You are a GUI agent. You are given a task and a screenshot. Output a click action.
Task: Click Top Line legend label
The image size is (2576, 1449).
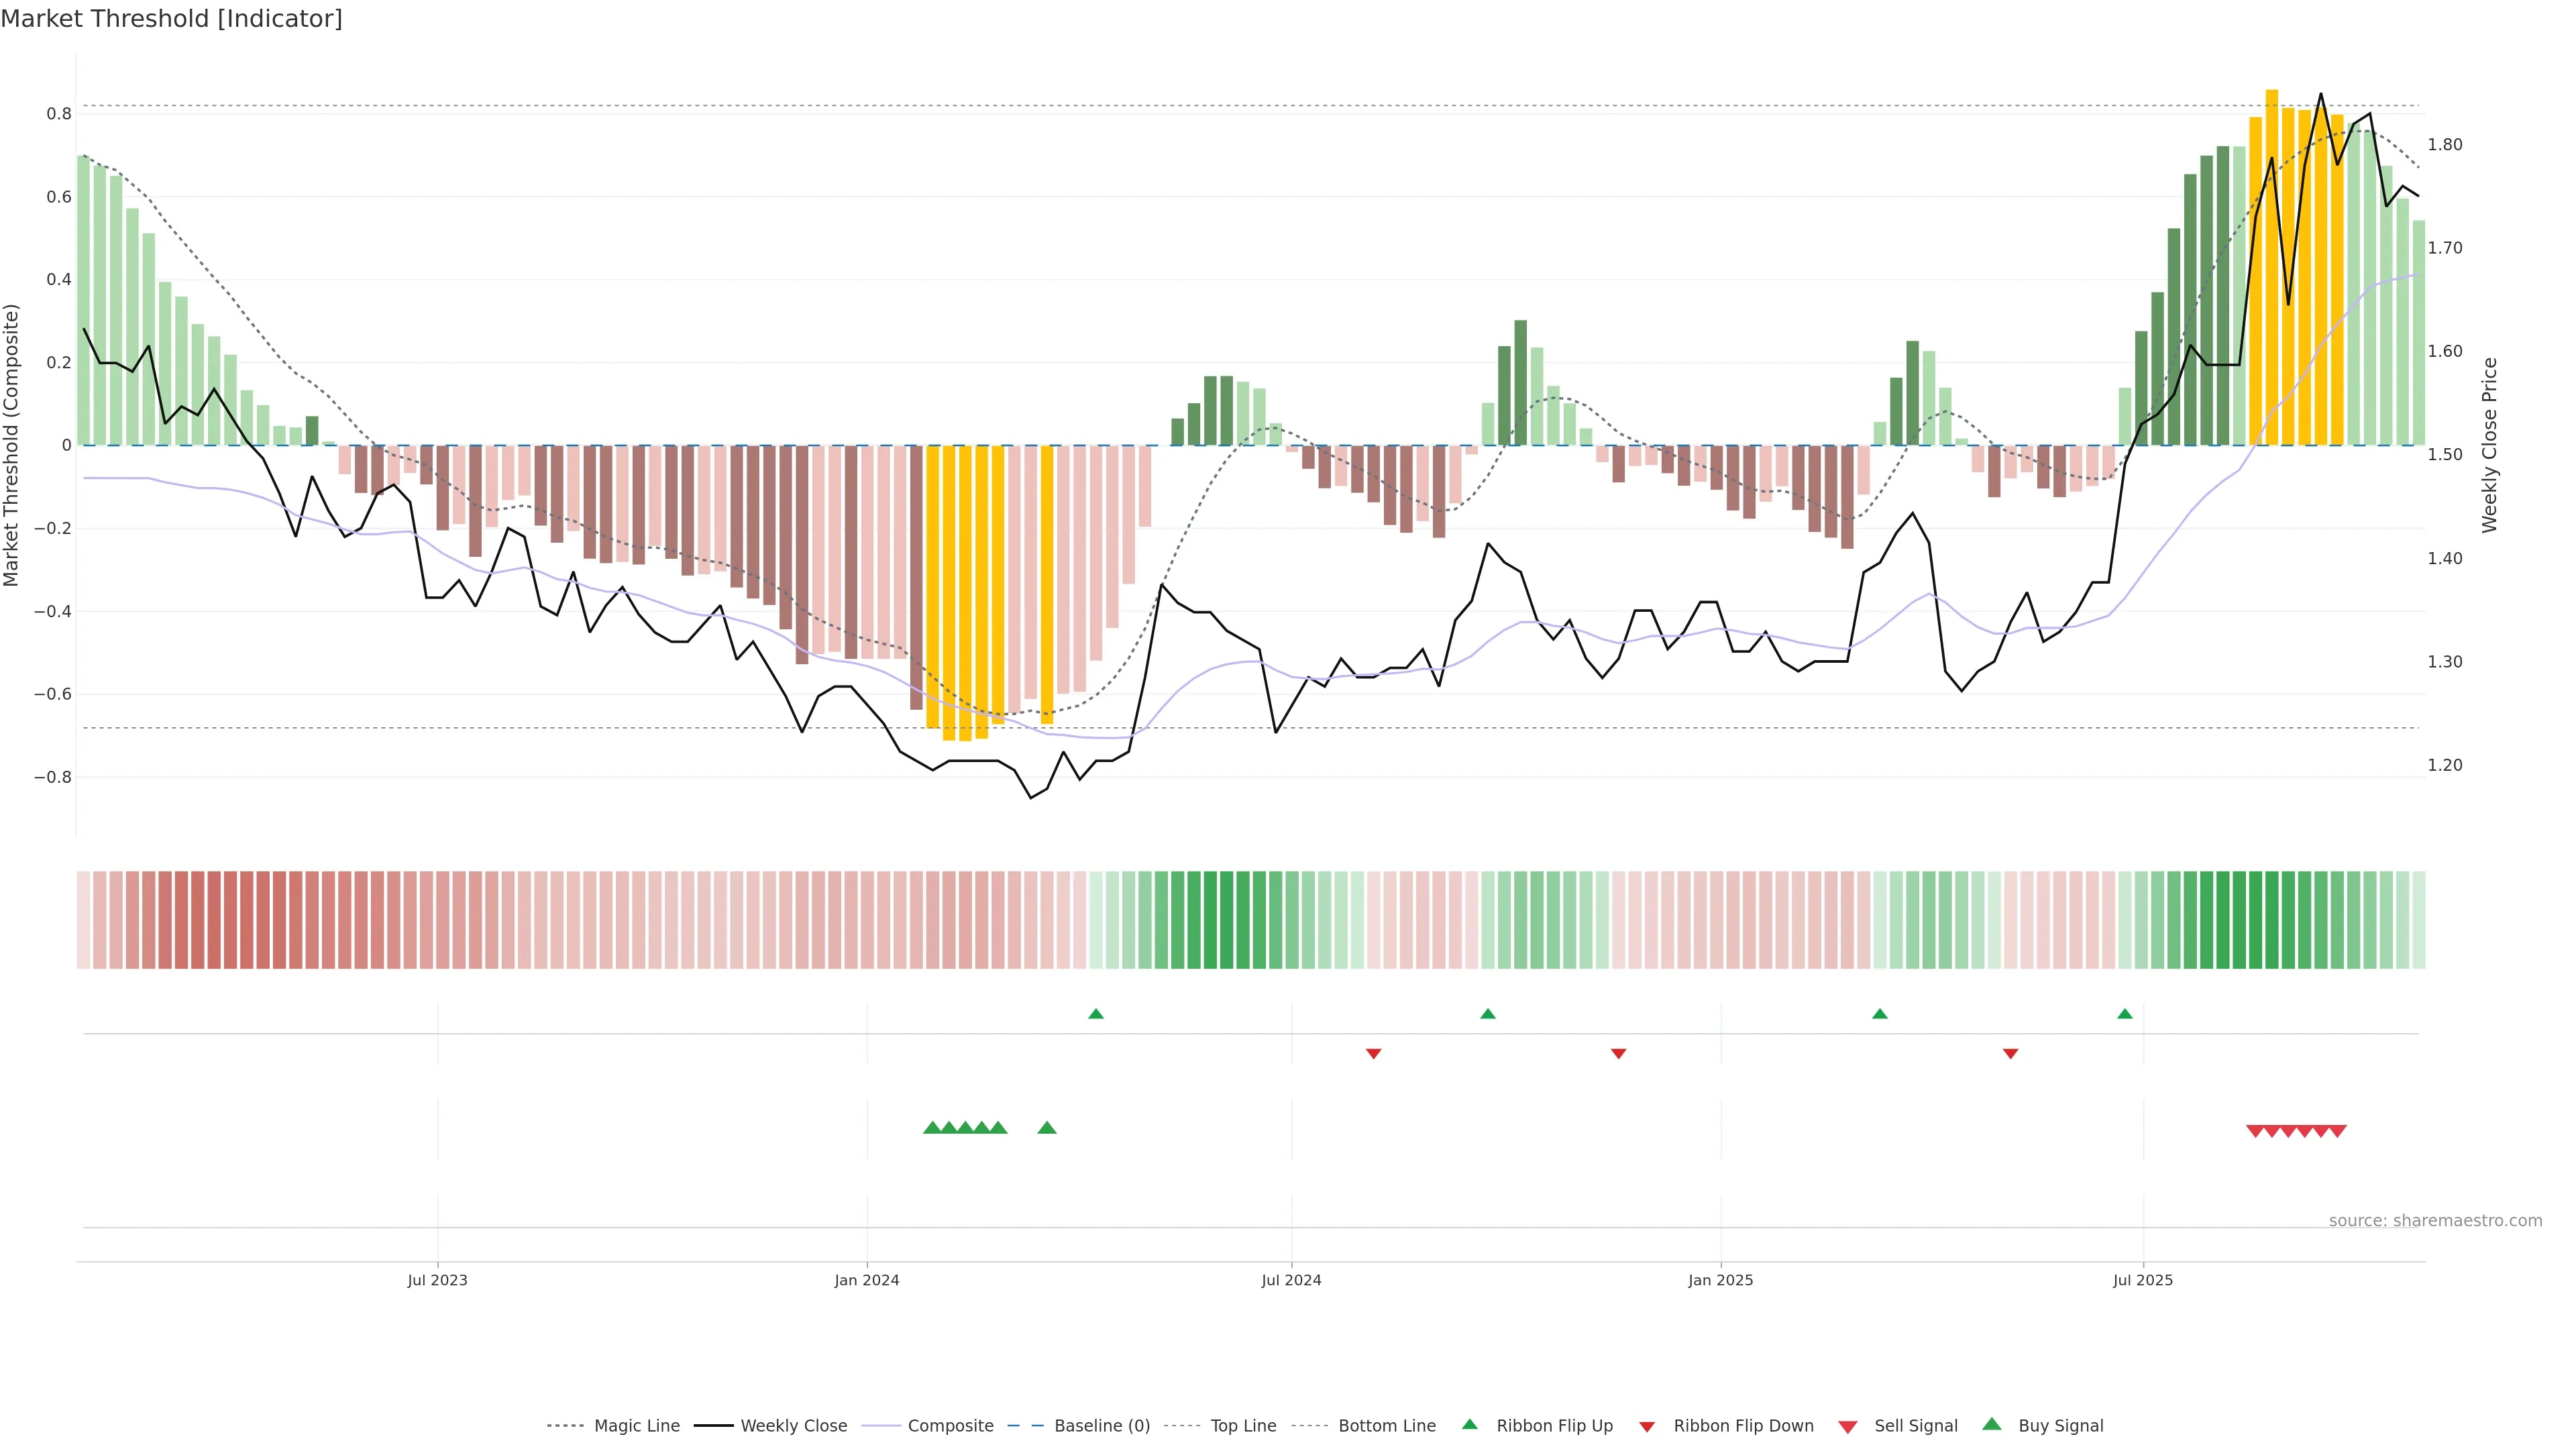[x=1243, y=1426]
